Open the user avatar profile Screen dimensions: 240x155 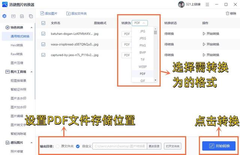point(181,4)
